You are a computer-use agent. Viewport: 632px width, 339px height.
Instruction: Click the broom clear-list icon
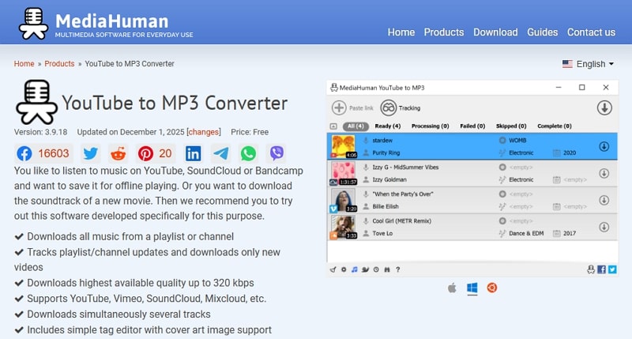point(333,269)
